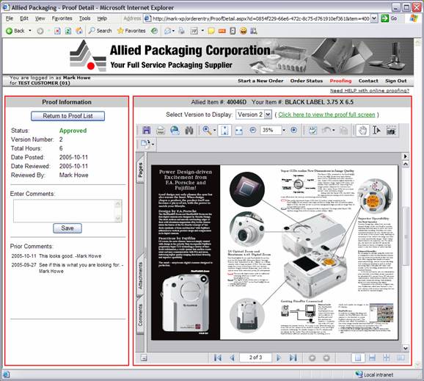Image resolution: width=424 pixels, height=381 pixels.
Task: Click Return to Proof List button
Action: tap(67, 116)
